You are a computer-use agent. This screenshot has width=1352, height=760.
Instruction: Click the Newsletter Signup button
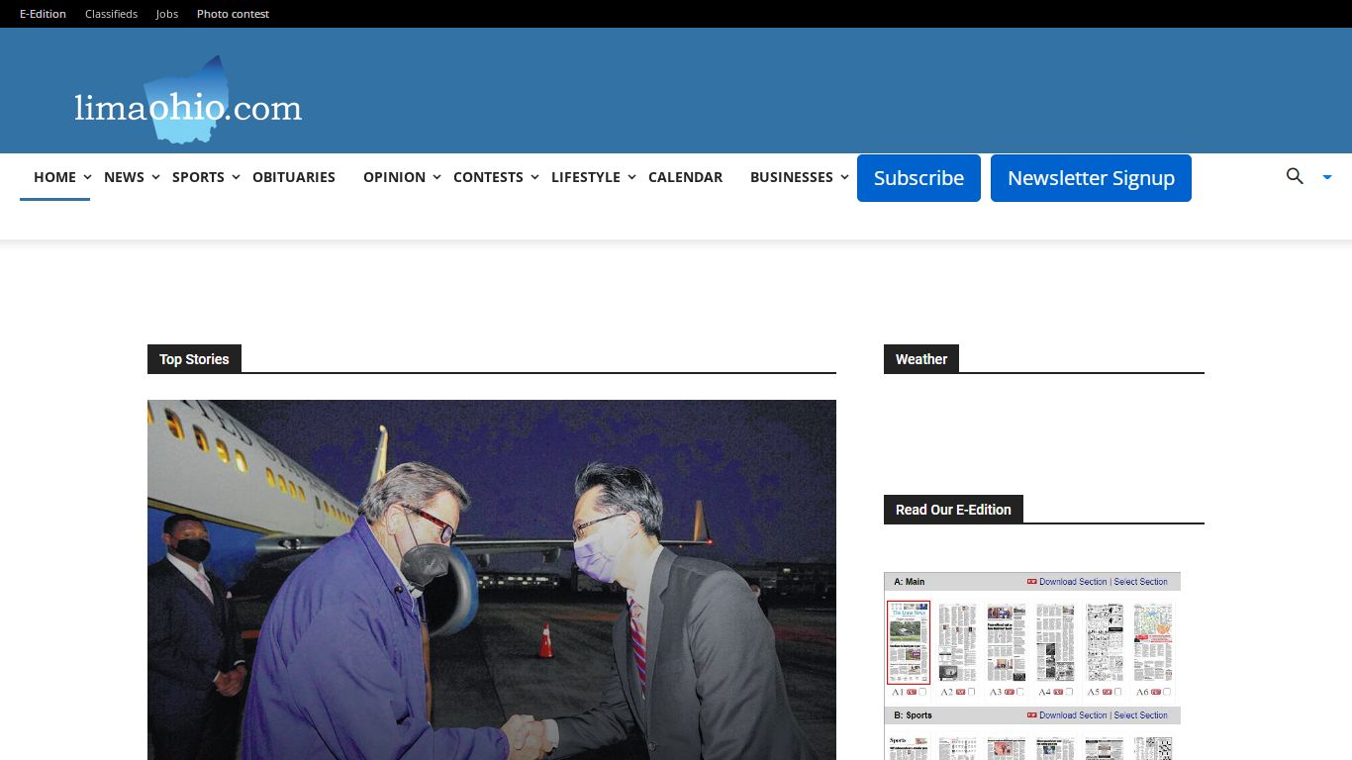coord(1091,178)
